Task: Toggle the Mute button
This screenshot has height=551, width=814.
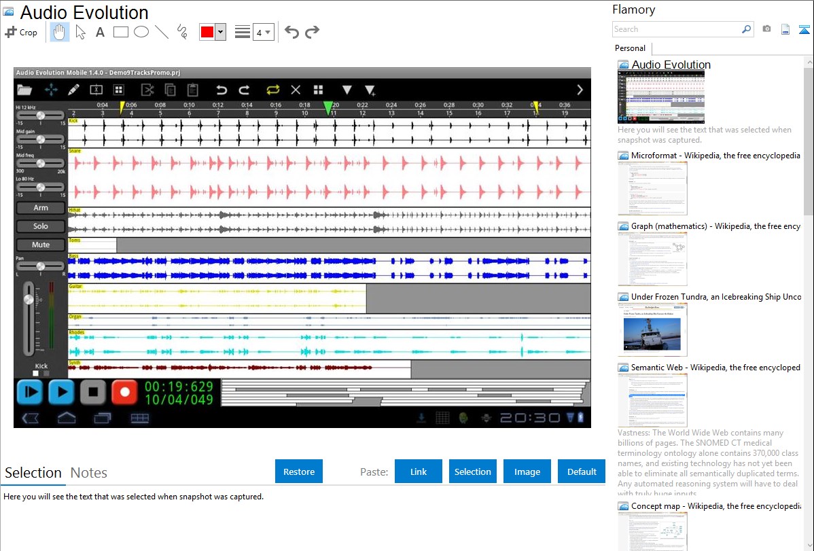Action: point(41,245)
